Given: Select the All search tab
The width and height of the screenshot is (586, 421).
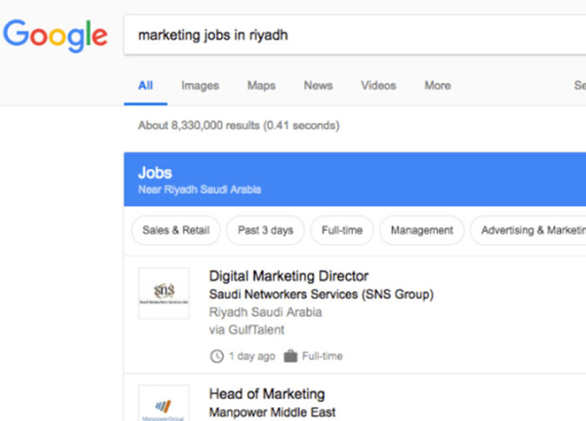Looking at the screenshot, I should click(145, 86).
